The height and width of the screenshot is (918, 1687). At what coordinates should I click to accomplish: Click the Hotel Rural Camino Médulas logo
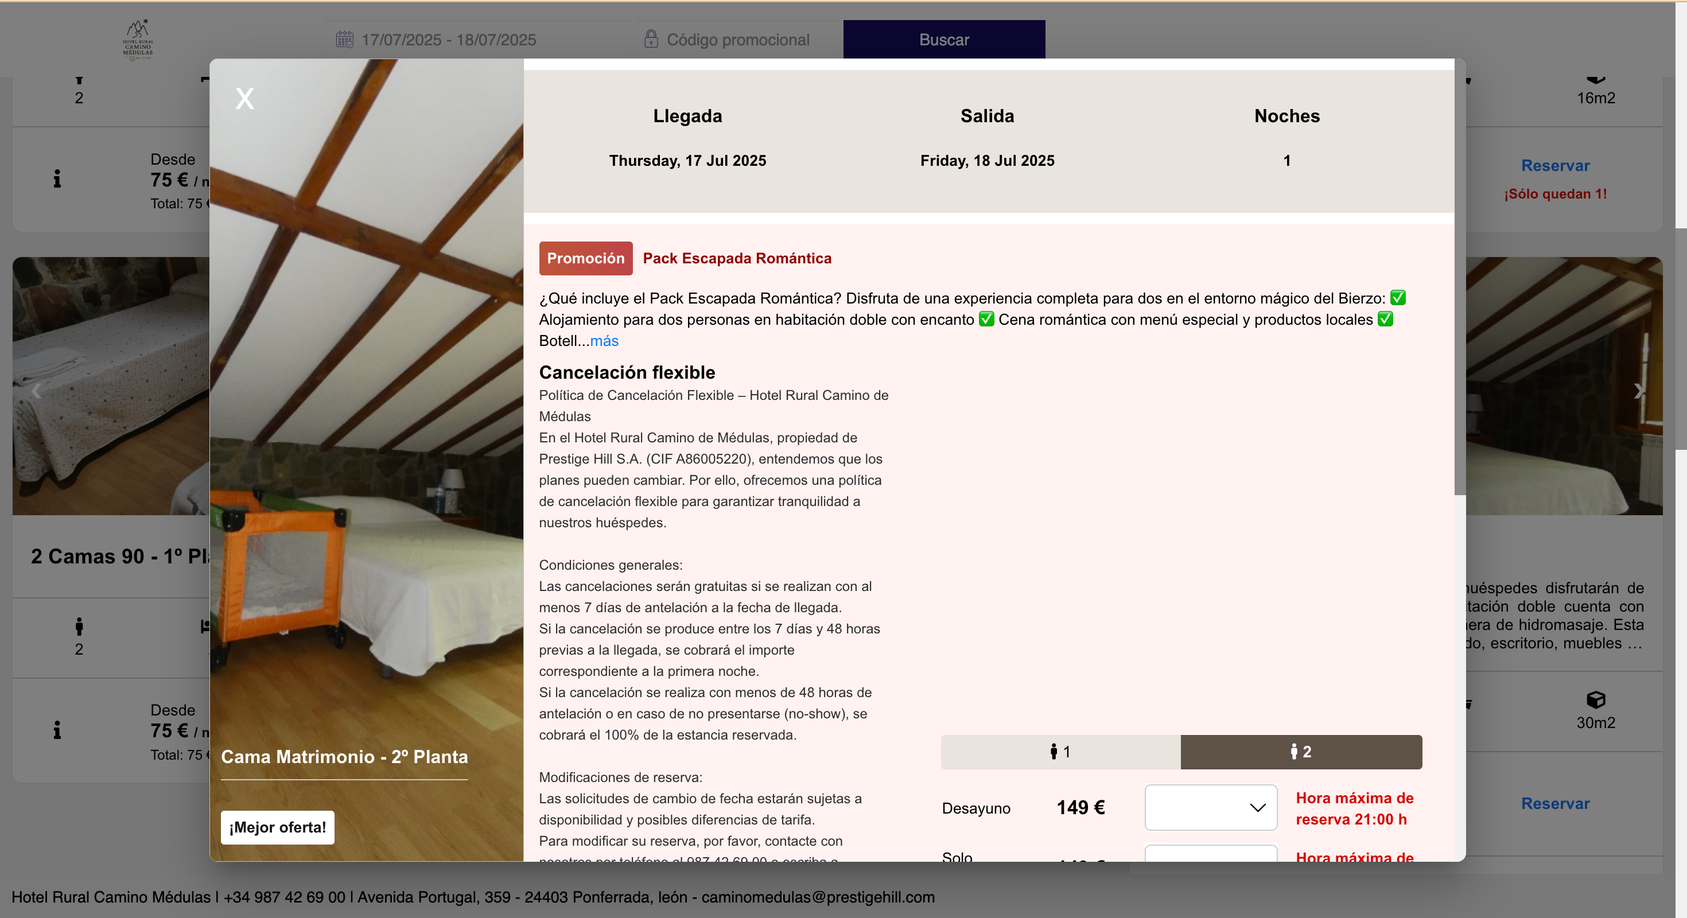pos(138,39)
